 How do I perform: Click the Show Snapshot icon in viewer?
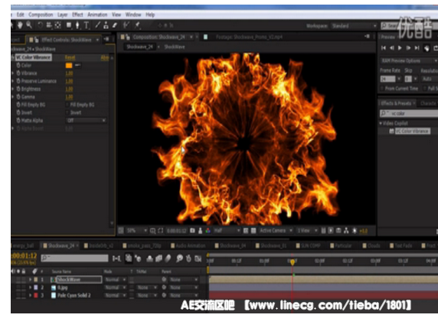coord(201,231)
